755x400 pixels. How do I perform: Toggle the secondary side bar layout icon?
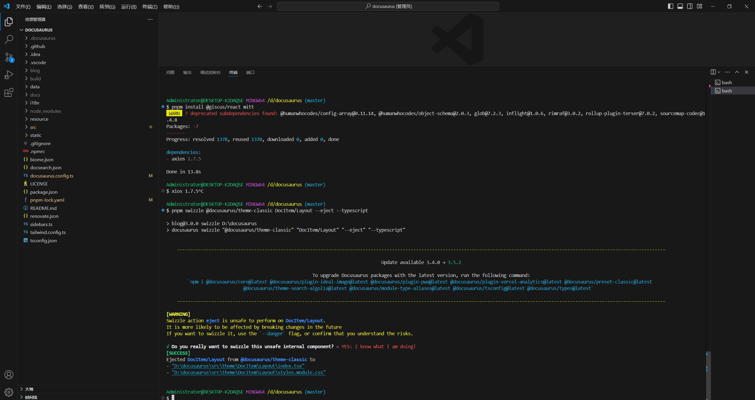coord(690,6)
